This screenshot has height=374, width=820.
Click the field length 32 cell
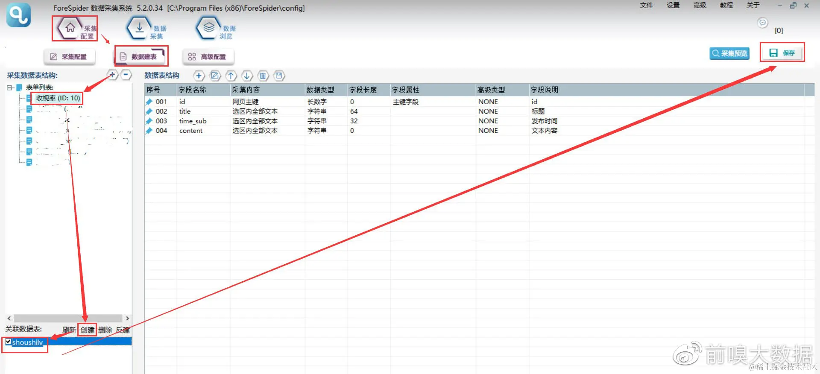click(x=354, y=121)
